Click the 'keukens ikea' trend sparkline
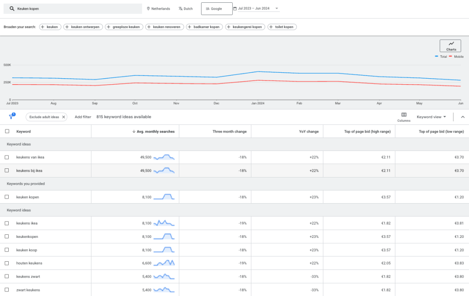 click(x=164, y=223)
